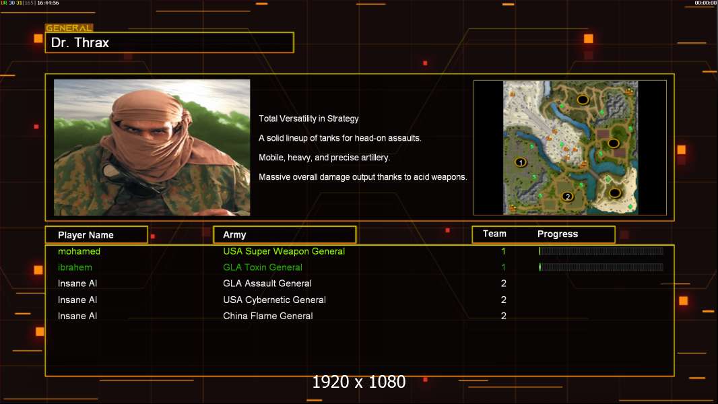Select Insane AI in USA Cybernetic General row
This screenshot has height=404, width=718.
tap(77, 300)
